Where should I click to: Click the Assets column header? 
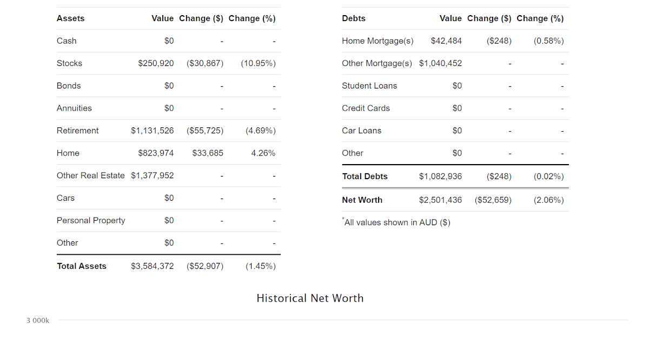[71, 18]
